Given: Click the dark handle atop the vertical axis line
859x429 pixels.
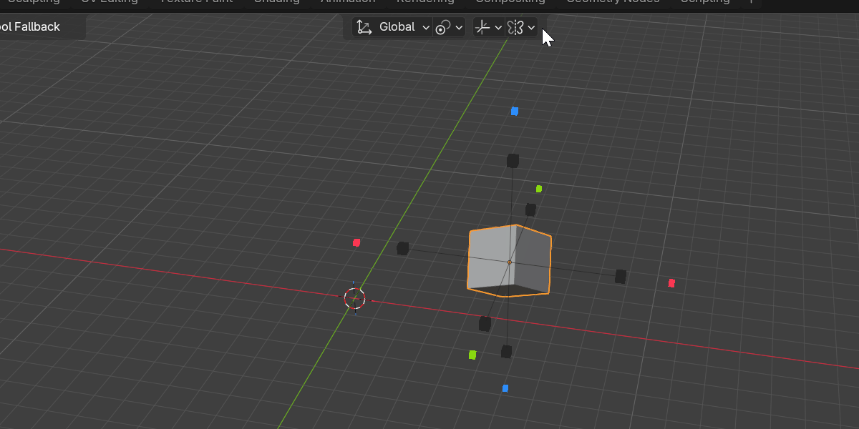Looking at the screenshot, I should click(513, 161).
